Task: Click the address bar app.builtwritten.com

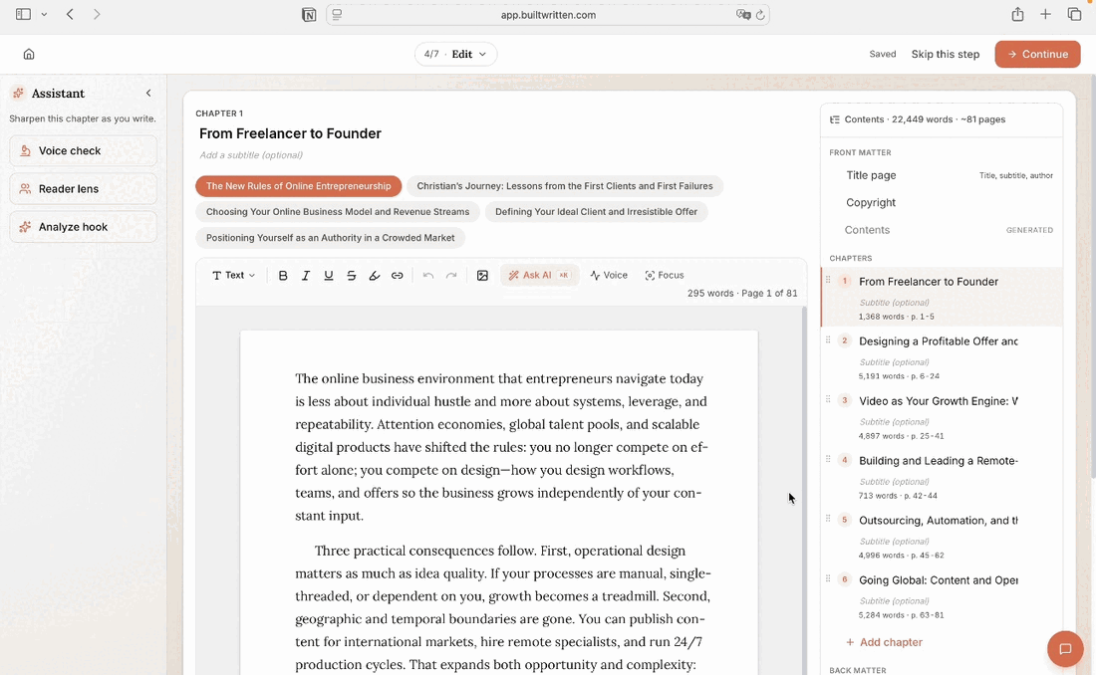Action: 548,15
